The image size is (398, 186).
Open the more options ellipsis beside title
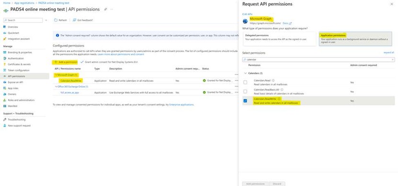click(x=112, y=10)
